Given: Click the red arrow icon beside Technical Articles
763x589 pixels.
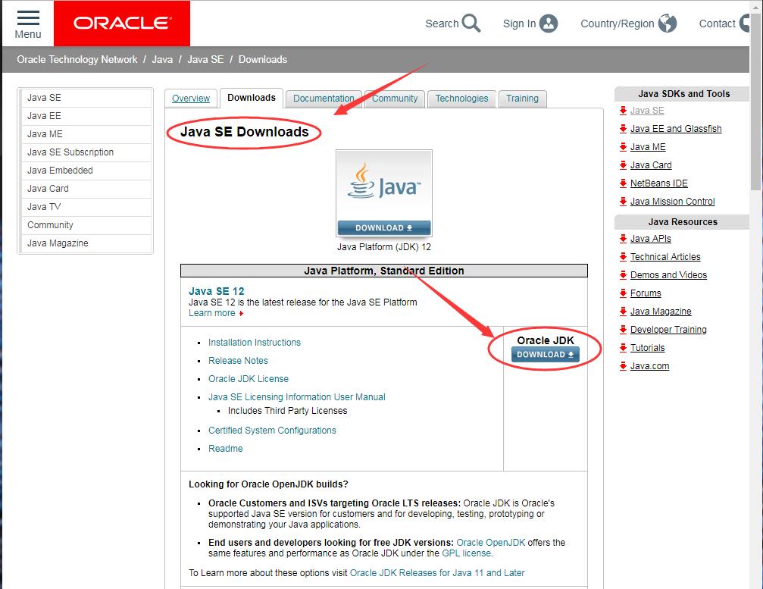Looking at the screenshot, I should pyautogui.click(x=623, y=256).
